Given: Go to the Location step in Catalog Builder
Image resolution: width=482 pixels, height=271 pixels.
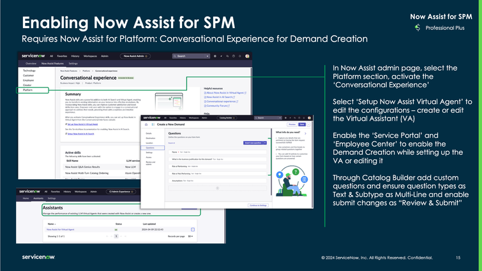Looking at the screenshot, I should pyautogui.click(x=149, y=143).
